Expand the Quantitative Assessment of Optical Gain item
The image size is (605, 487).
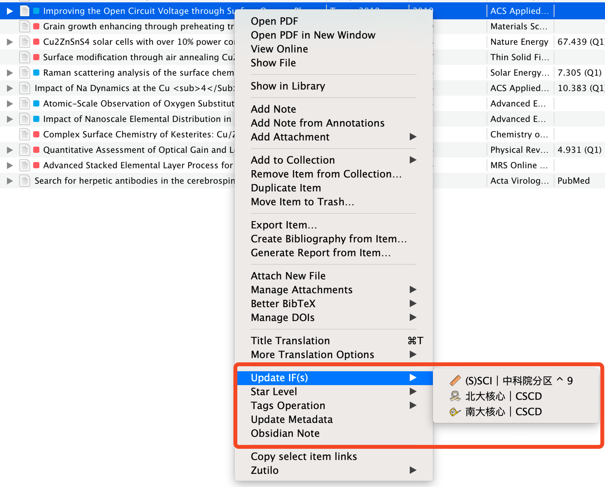[x=10, y=150]
